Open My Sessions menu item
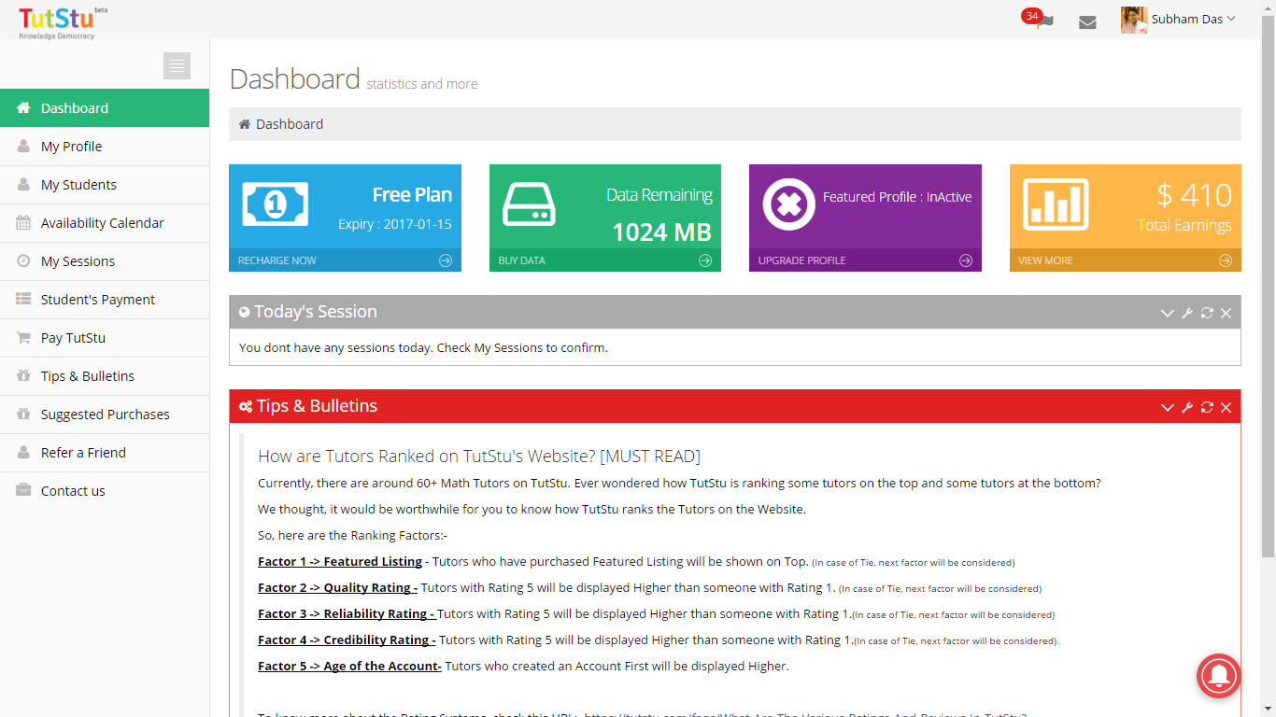Image resolution: width=1276 pixels, height=717 pixels. pyautogui.click(x=105, y=261)
